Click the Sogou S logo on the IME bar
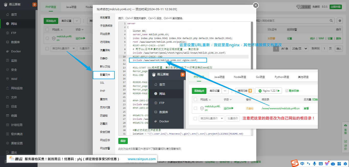Viewport: 349px width, 167px height. (x=295, y=163)
